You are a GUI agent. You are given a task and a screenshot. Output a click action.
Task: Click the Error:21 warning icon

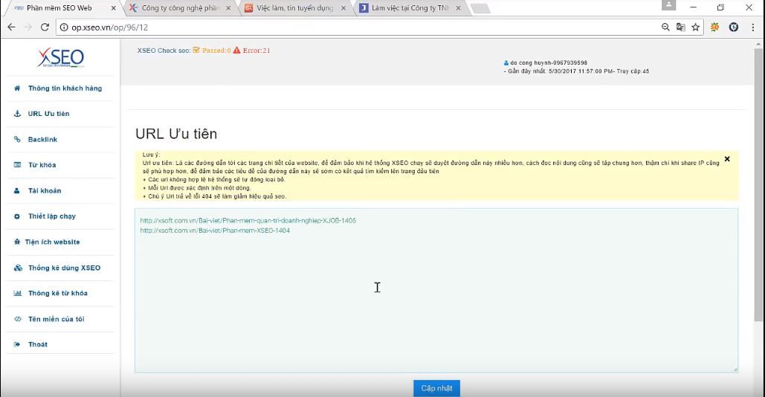pyautogui.click(x=236, y=51)
